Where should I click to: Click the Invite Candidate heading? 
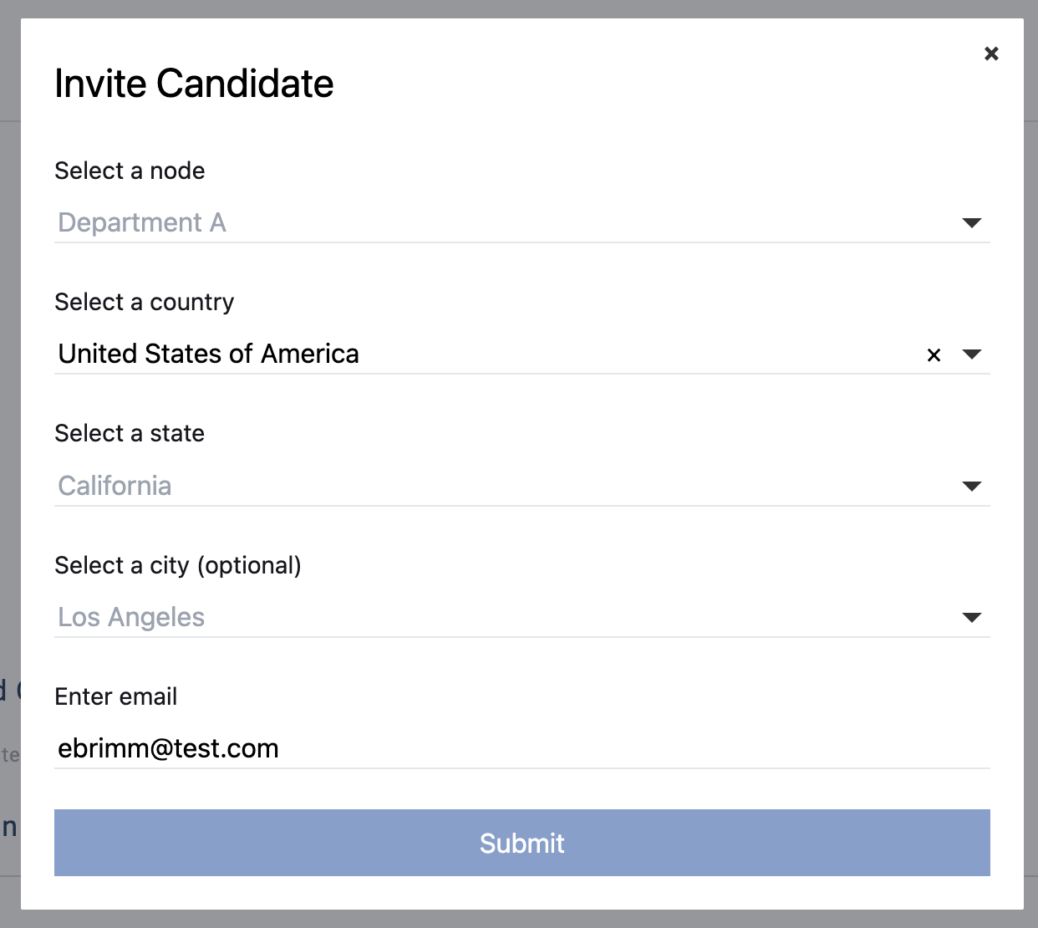[x=194, y=84]
